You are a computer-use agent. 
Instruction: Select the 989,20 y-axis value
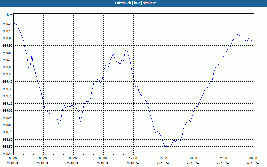(x=8, y=96)
